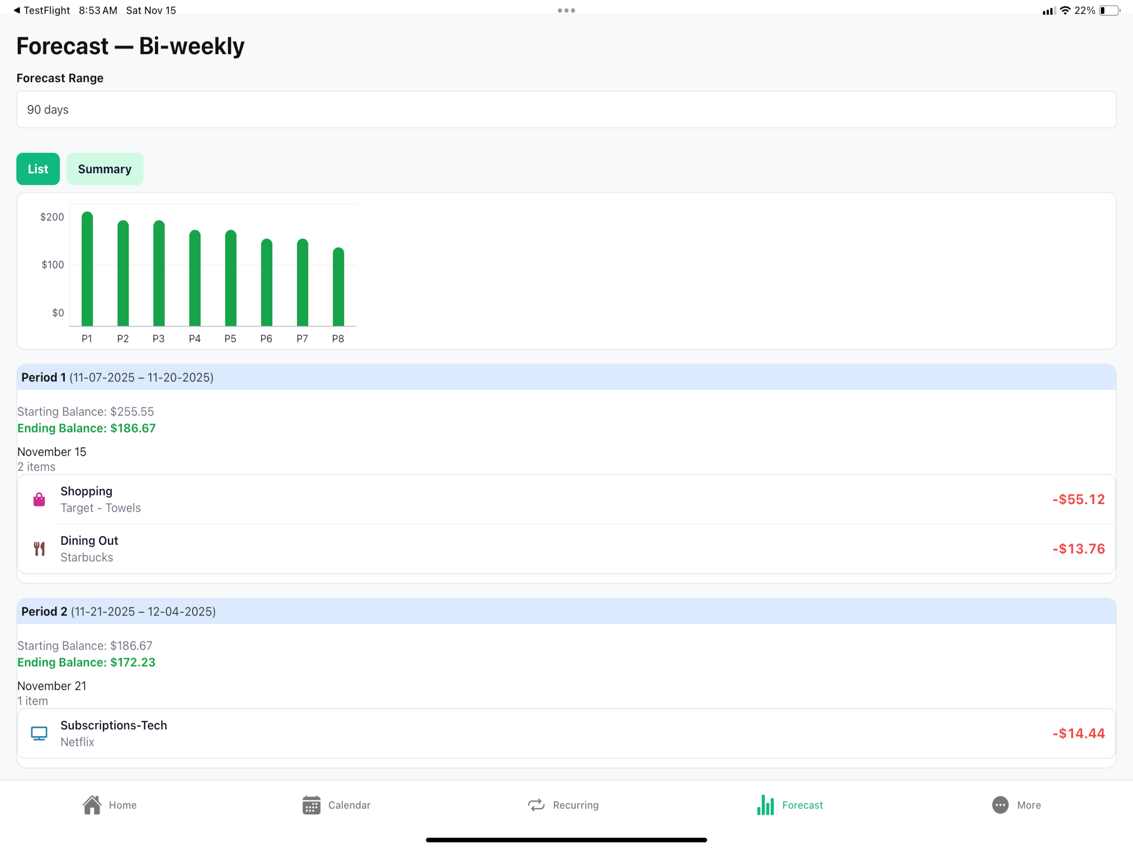Tap the Period 1 header
This screenshot has width=1133, height=849.
point(566,377)
